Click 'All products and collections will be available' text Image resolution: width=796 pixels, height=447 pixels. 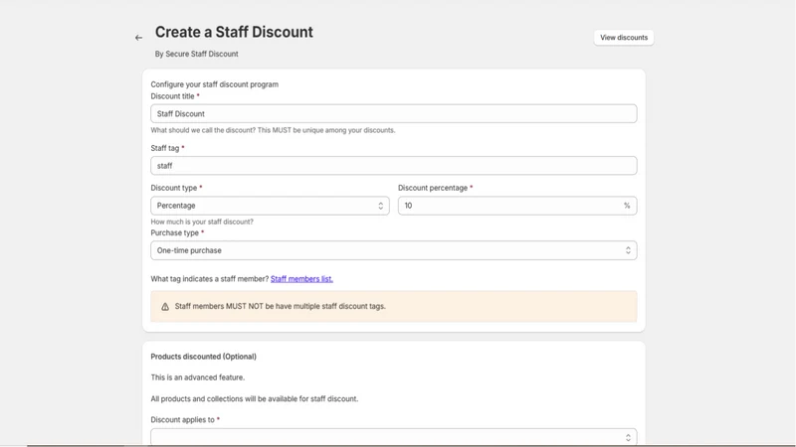coord(255,399)
